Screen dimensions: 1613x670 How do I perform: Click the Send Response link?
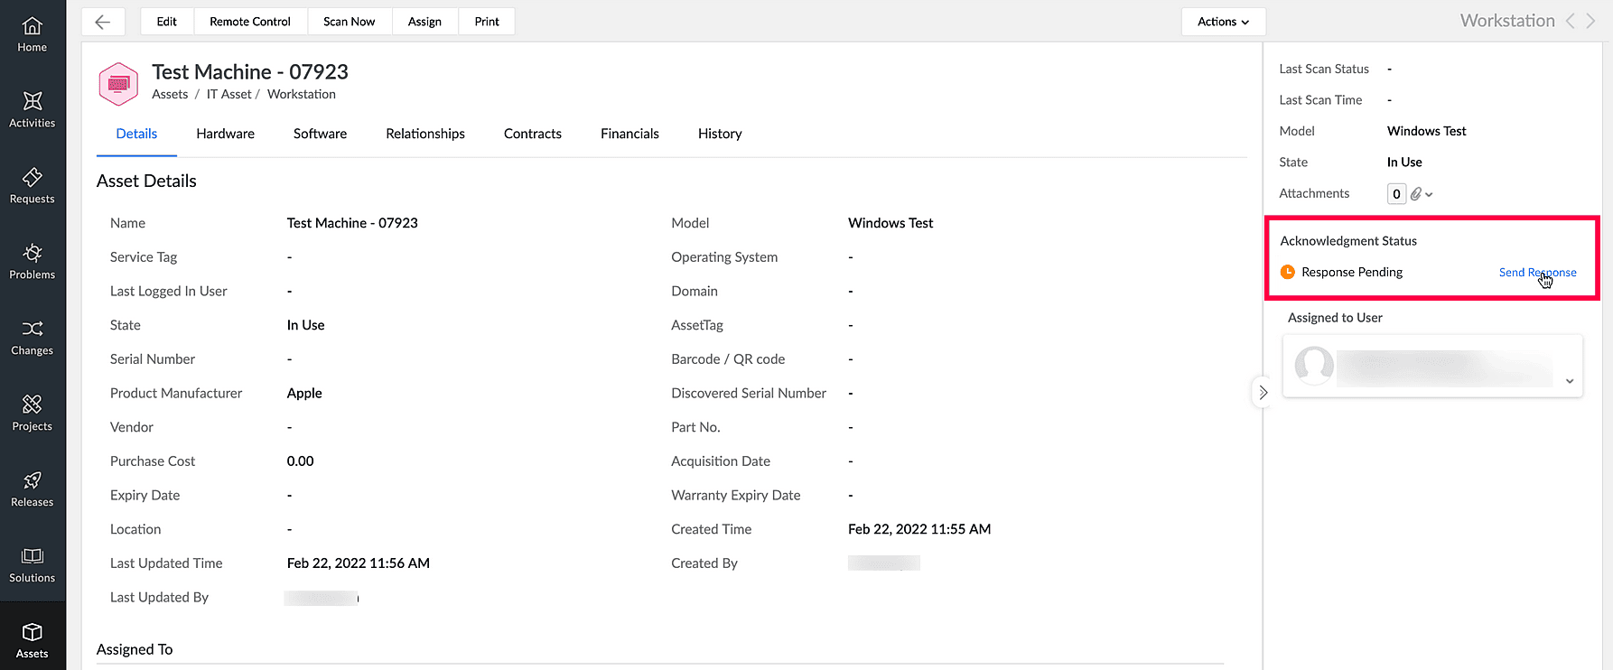coord(1537,273)
